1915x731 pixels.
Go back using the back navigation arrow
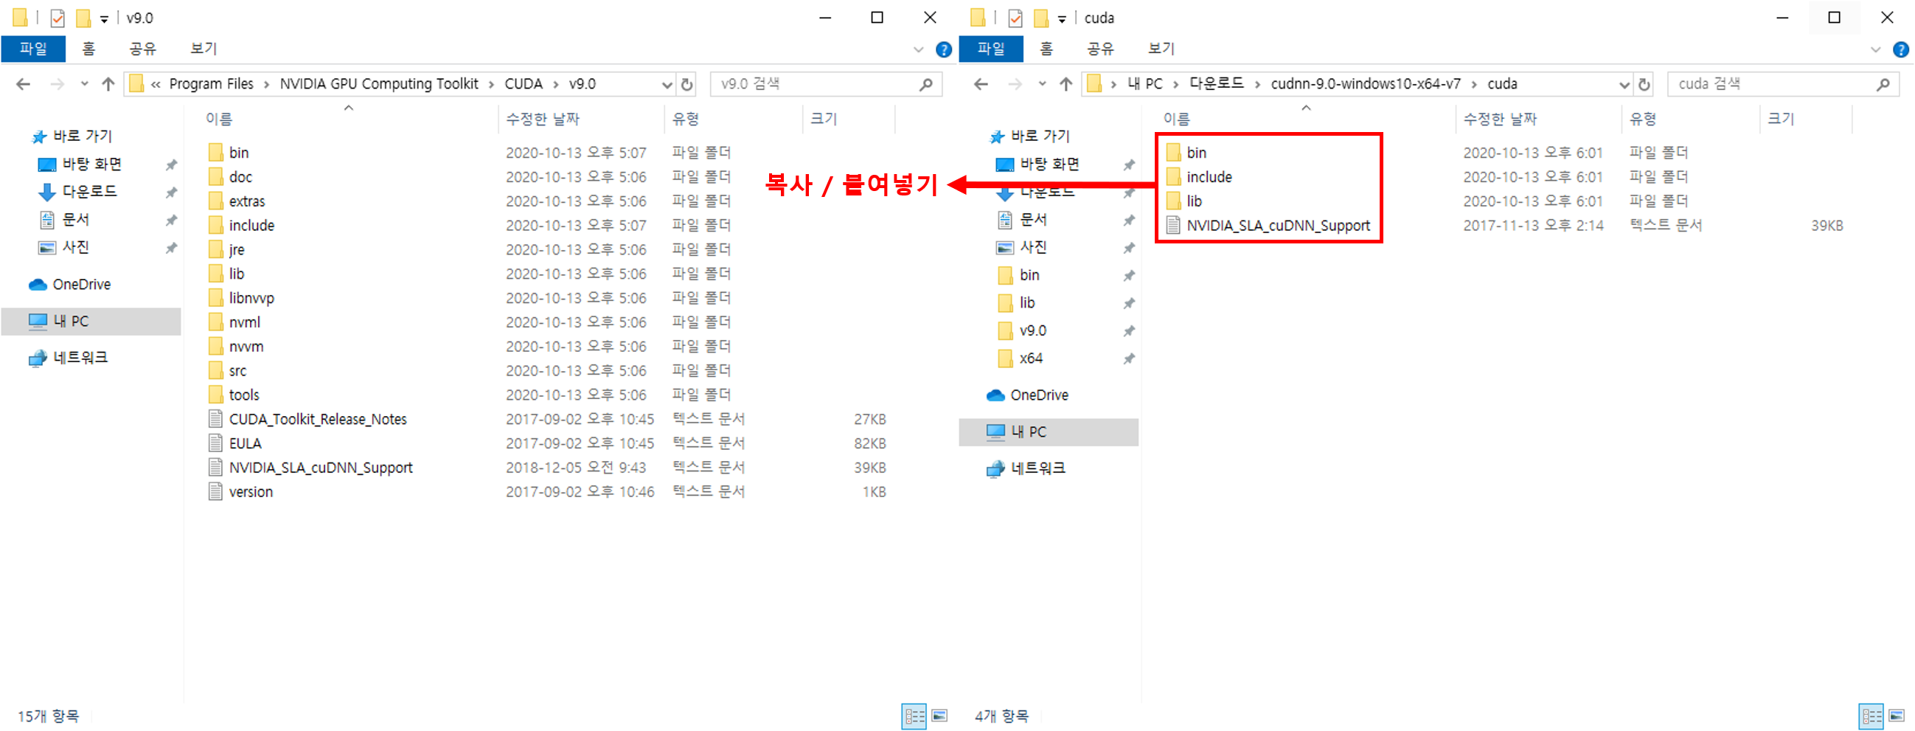click(23, 83)
